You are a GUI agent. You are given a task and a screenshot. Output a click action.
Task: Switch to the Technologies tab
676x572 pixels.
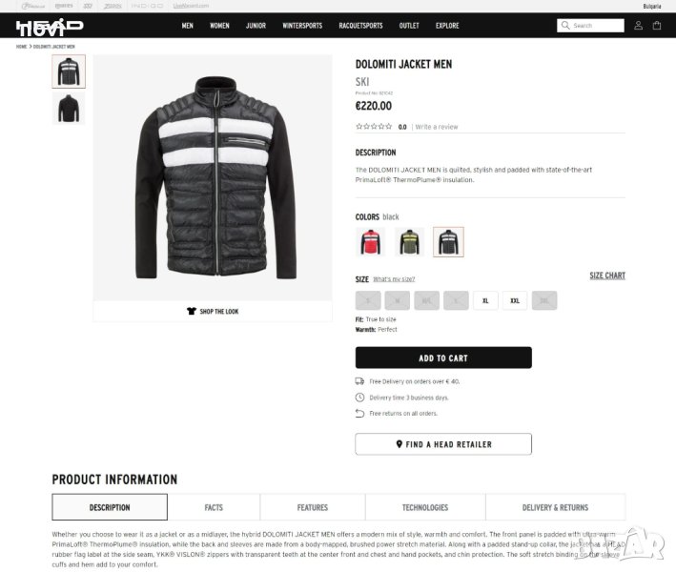coord(425,507)
